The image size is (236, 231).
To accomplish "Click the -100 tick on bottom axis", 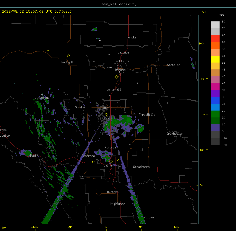I will click(34, 227).
